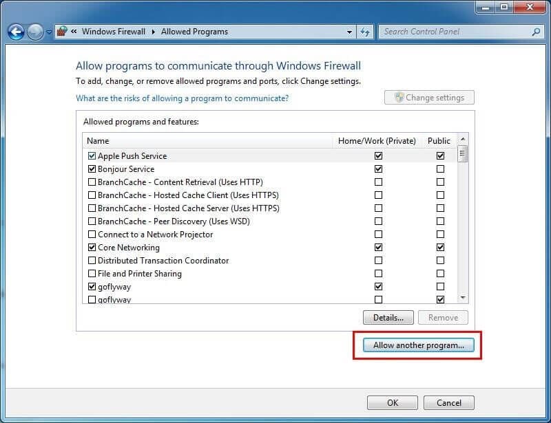
Task: Minimize the Allowed Programs window
Action: coord(486,7)
